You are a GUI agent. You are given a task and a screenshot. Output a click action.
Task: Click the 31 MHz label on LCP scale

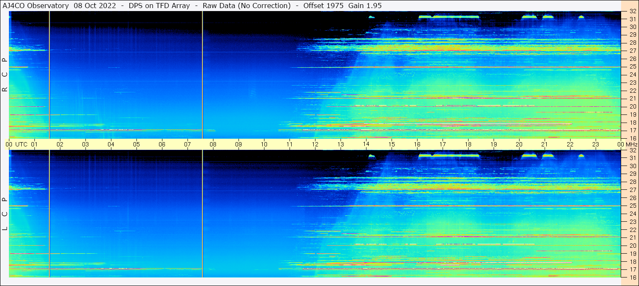click(x=633, y=158)
